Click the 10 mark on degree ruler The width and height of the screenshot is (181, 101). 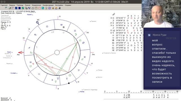click(x=129, y=91)
